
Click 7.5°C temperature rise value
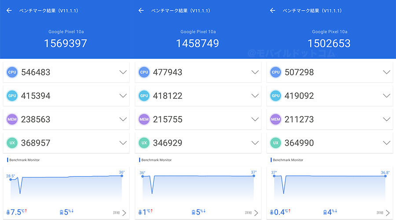(18, 212)
